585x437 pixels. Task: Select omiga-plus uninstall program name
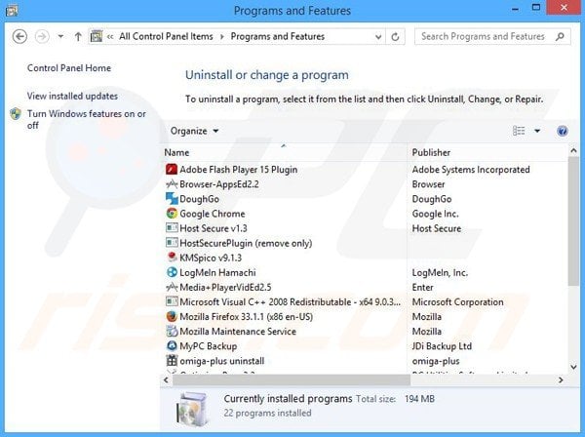[x=222, y=361]
